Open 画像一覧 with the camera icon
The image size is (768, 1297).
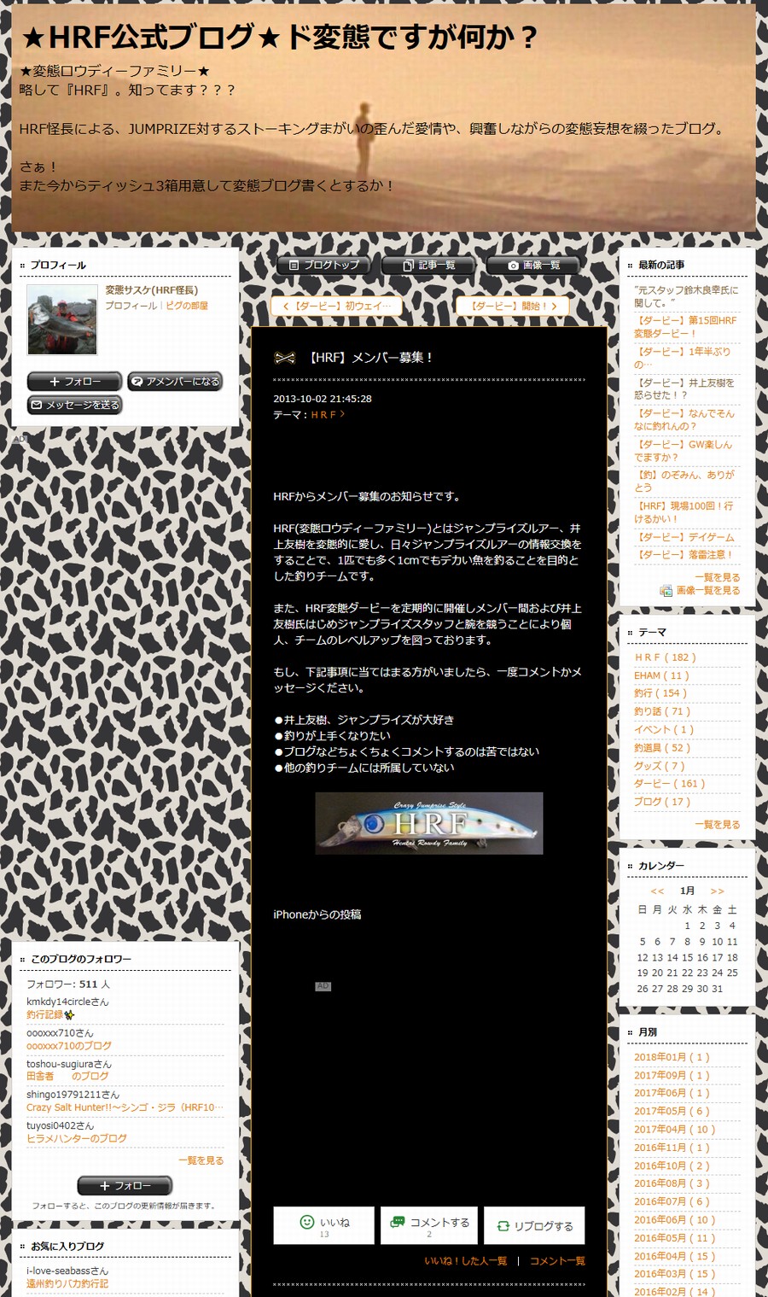tap(533, 266)
